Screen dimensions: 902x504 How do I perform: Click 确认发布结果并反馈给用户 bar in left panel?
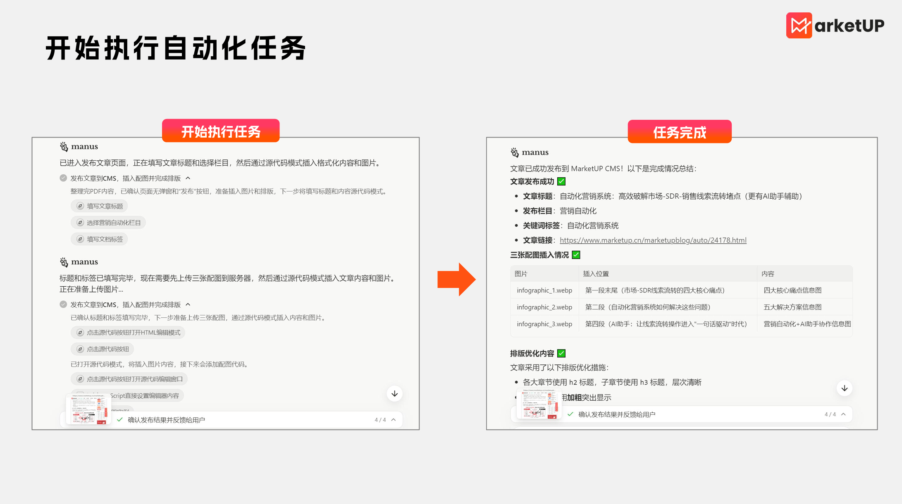point(231,420)
